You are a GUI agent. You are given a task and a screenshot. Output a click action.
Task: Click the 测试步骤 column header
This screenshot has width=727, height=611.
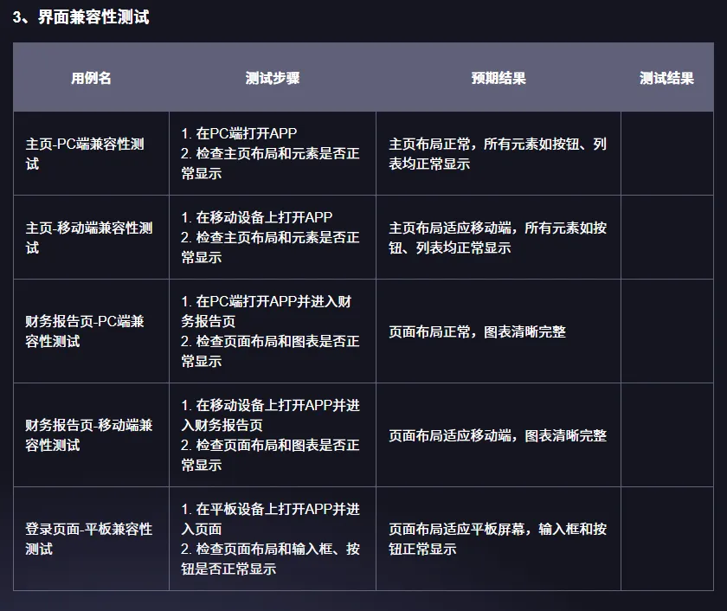(273, 78)
